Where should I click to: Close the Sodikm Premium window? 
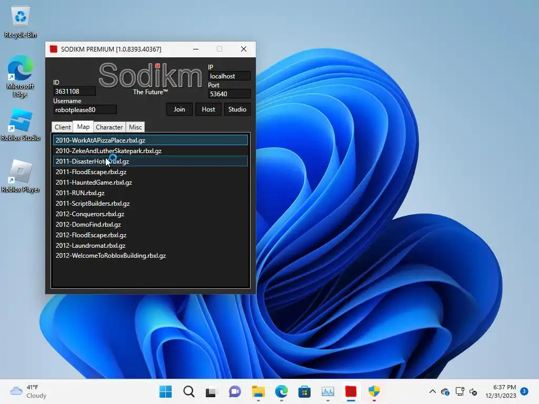coord(244,49)
